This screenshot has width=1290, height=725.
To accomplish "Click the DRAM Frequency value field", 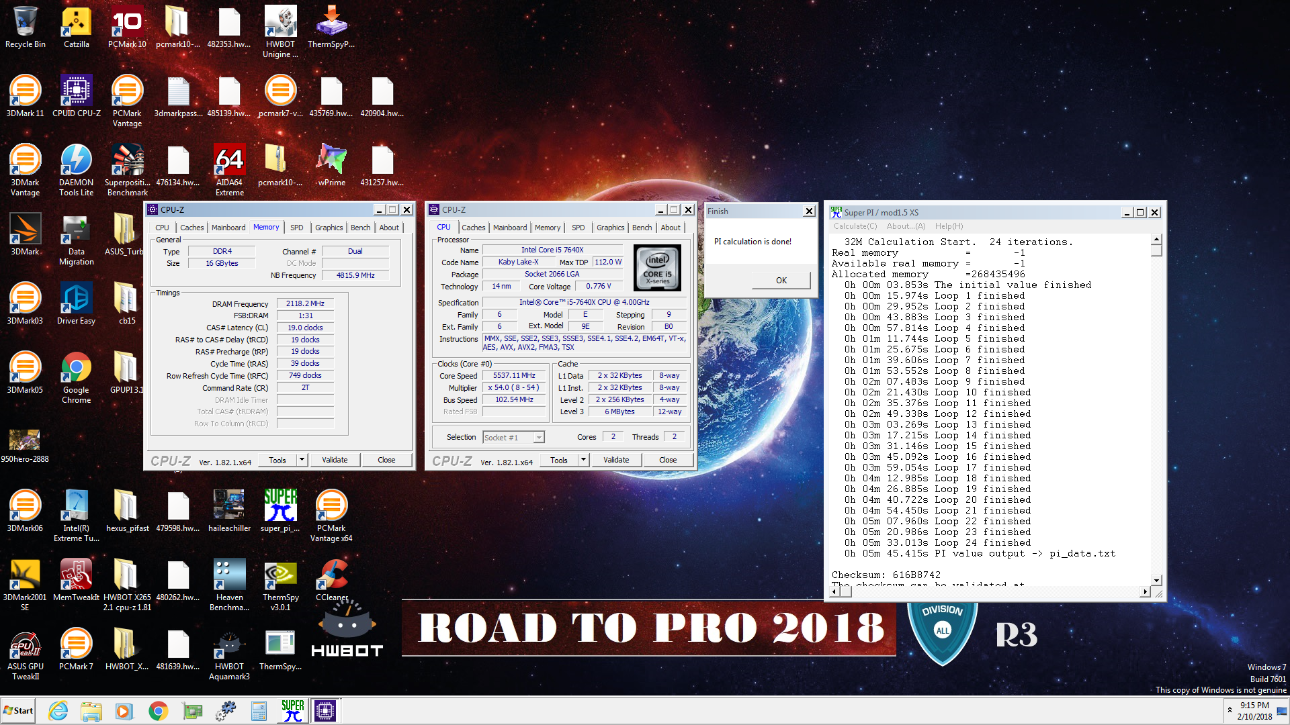I will click(305, 304).
